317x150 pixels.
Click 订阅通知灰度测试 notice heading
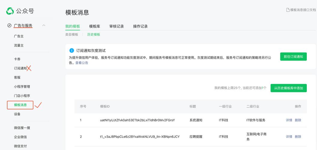[91, 50]
